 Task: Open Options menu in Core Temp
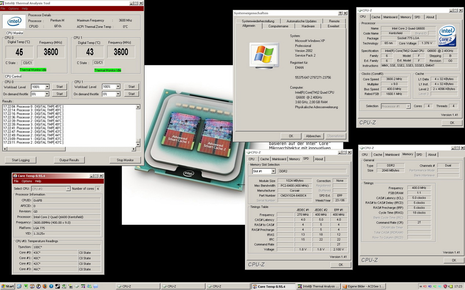(27, 181)
